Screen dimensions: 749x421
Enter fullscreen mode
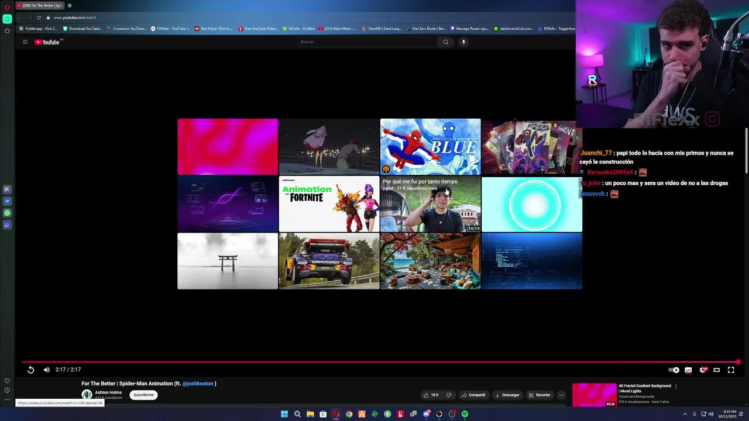coord(731,370)
